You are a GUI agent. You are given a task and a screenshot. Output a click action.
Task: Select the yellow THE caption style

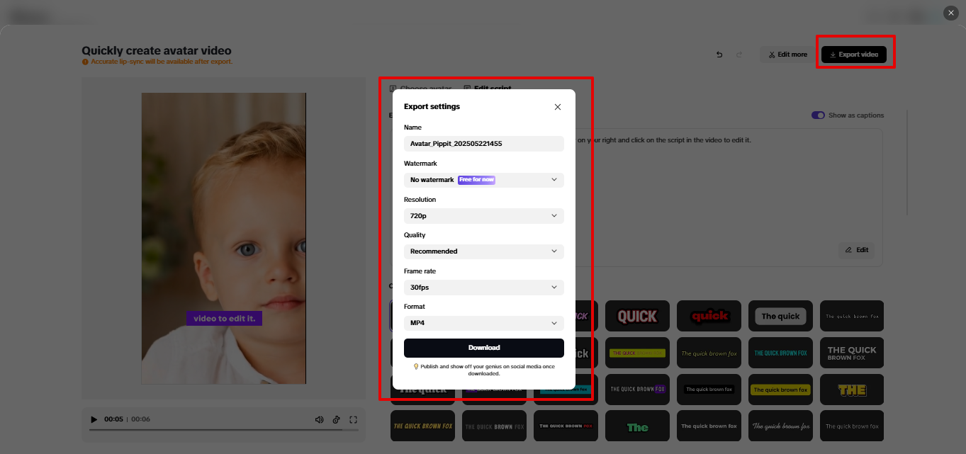(852, 390)
